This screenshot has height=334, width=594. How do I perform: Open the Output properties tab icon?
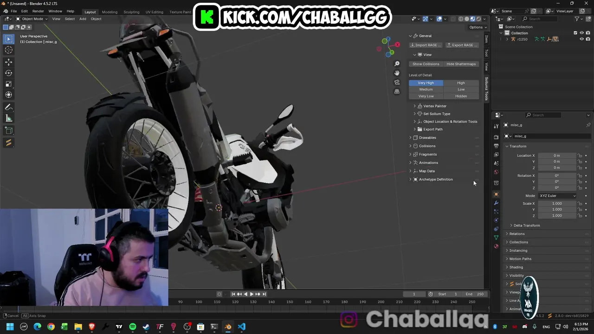pos(496,146)
